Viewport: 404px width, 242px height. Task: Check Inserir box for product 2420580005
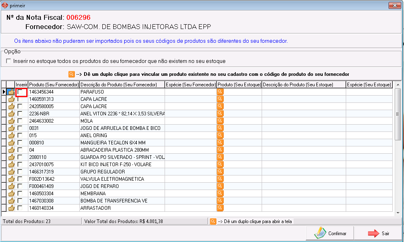click(20, 106)
